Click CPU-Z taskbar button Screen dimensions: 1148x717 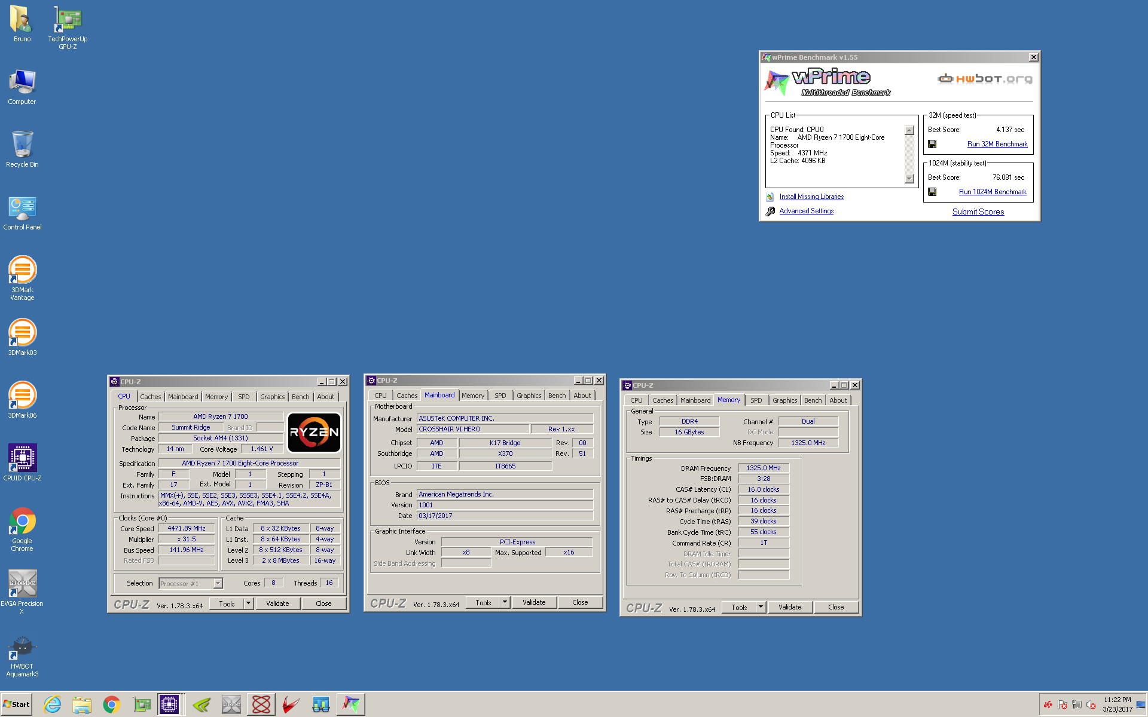(x=169, y=704)
